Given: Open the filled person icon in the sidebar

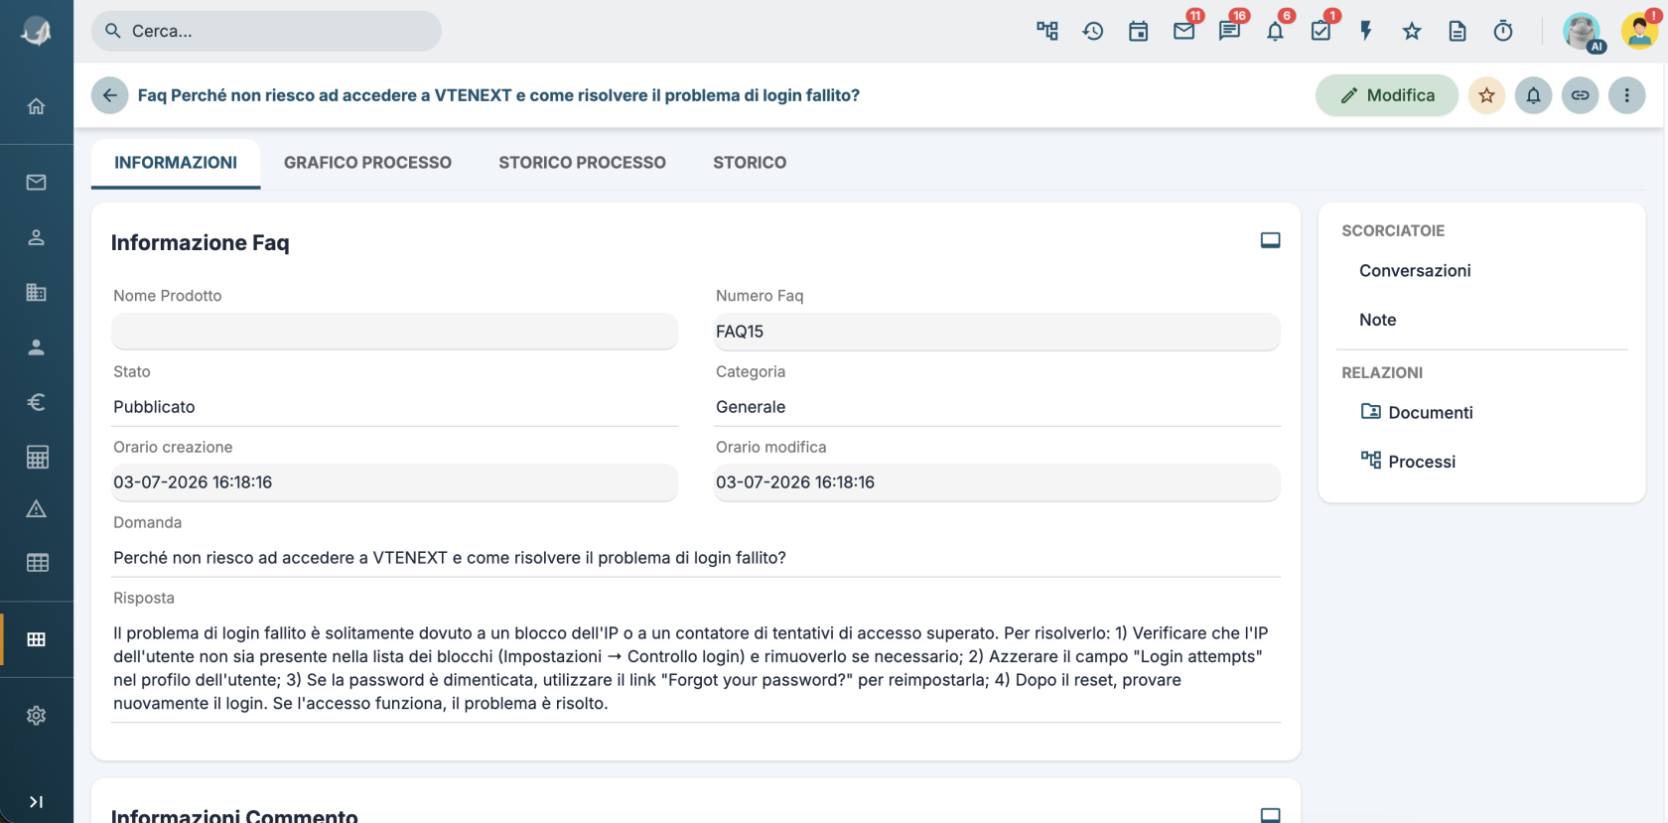Looking at the screenshot, I should point(37,347).
